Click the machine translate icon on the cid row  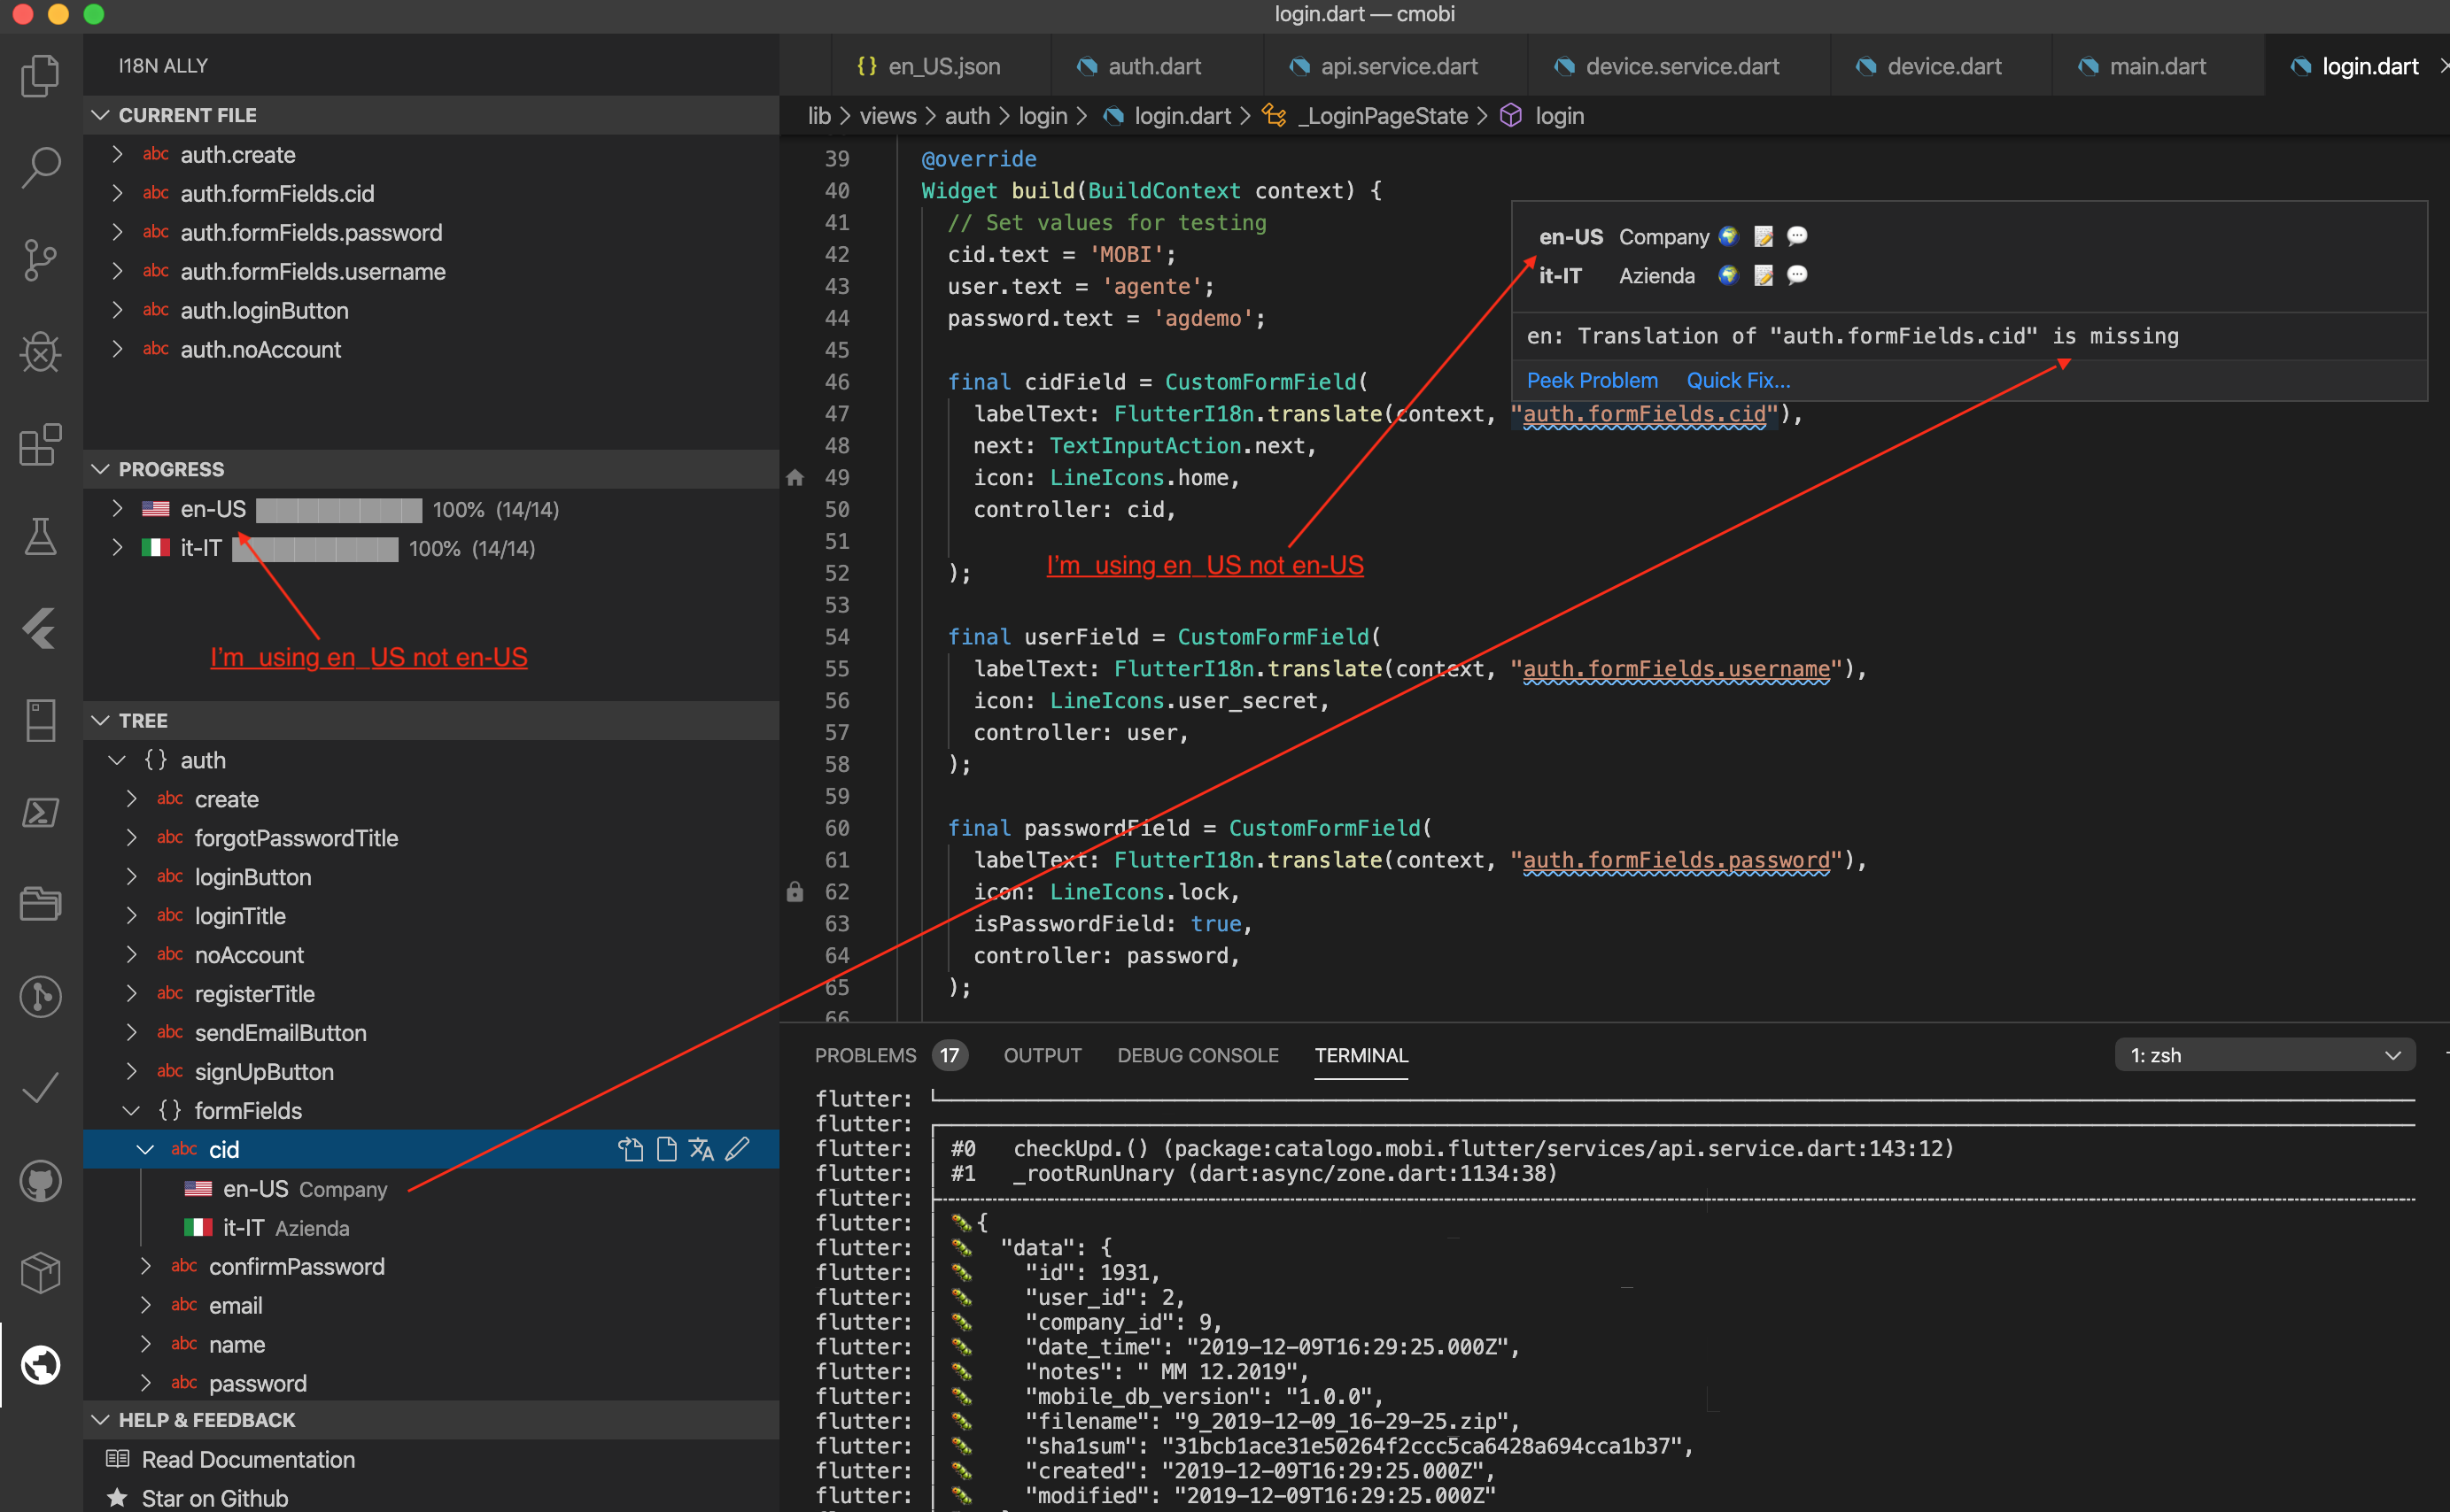[702, 1149]
